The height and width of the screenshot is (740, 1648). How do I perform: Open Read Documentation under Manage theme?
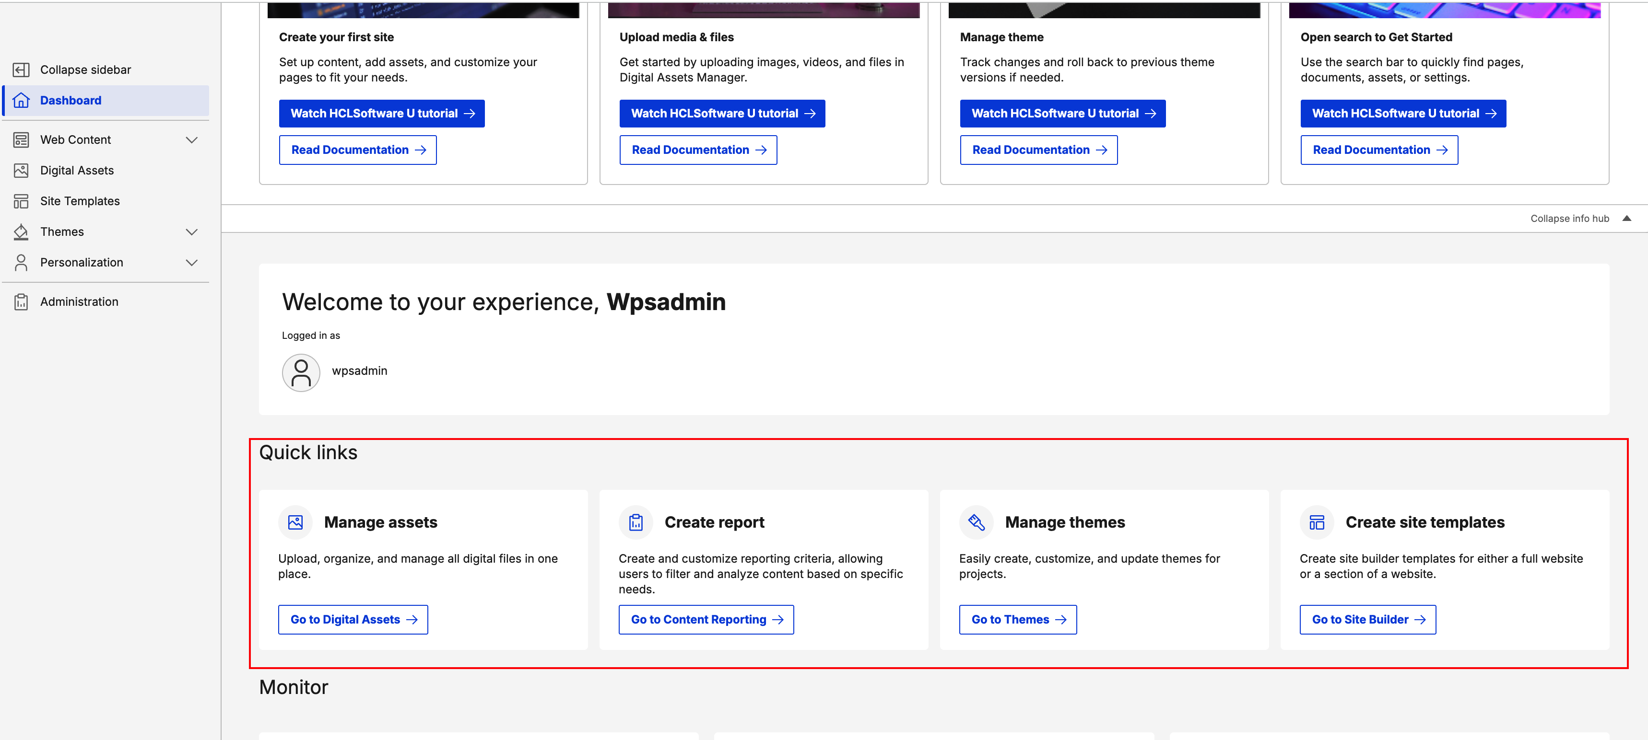pos(1038,150)
